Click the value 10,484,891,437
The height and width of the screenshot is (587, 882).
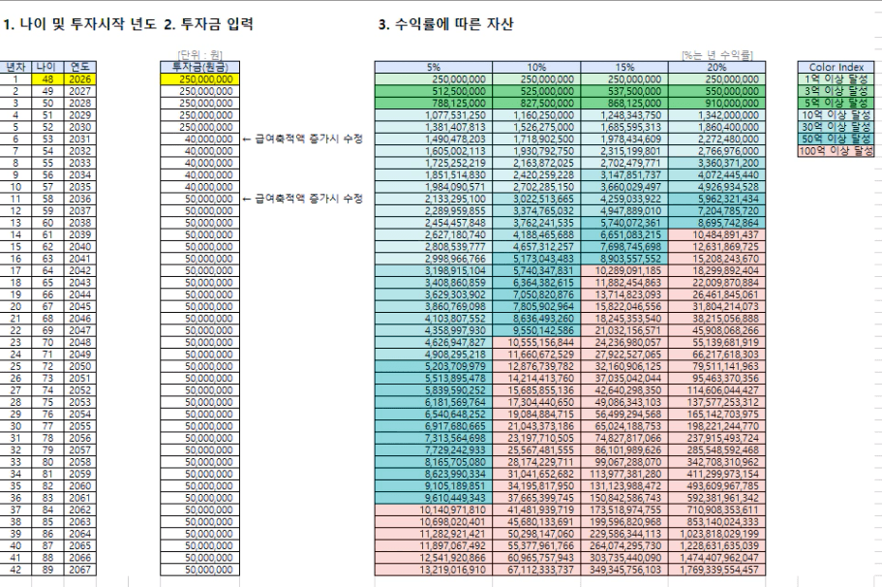(717, 234)
